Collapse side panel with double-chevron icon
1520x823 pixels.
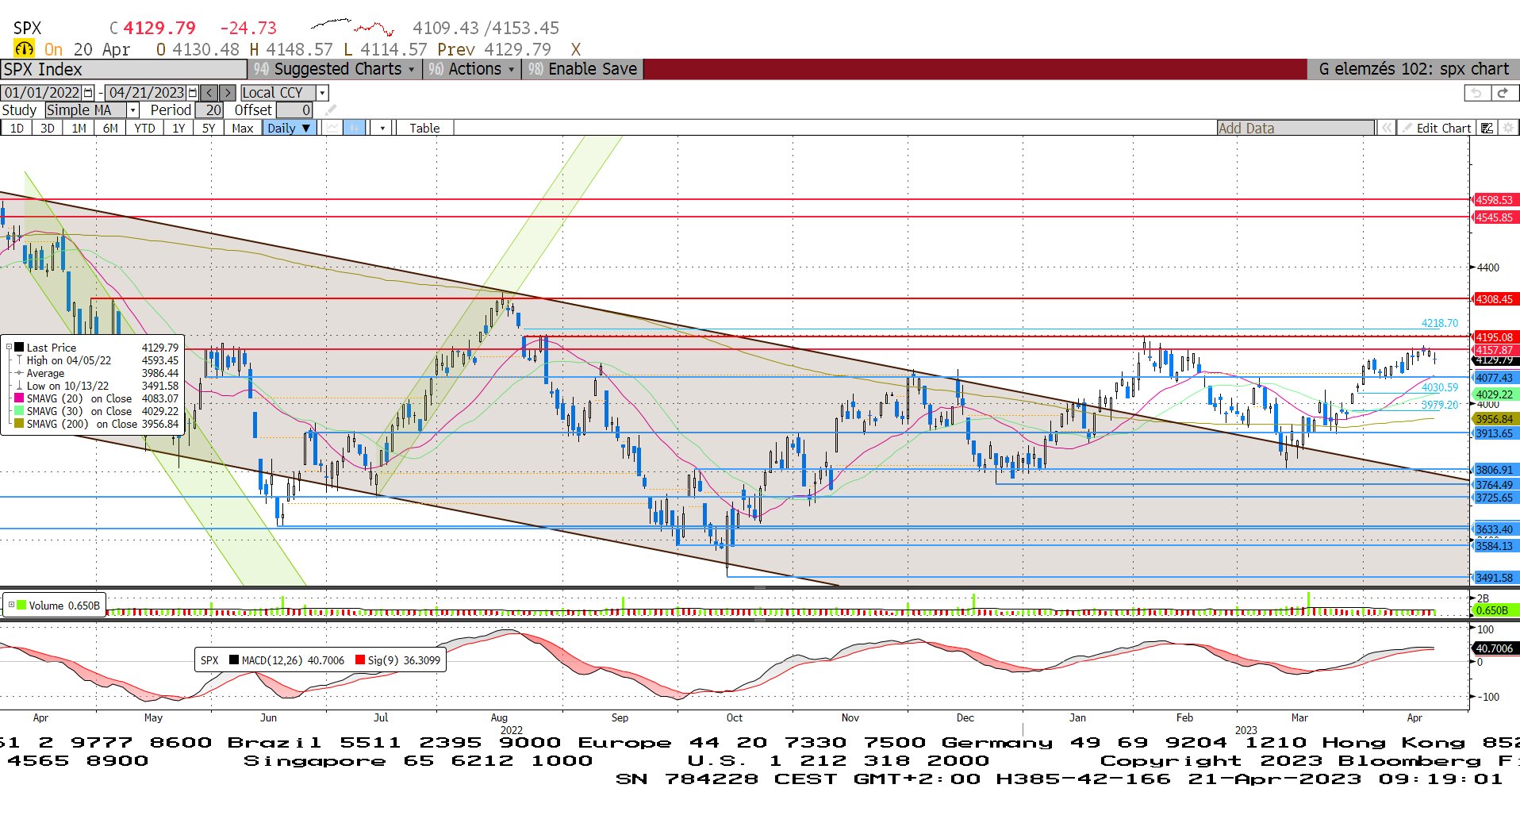[x=1386, y=128]
